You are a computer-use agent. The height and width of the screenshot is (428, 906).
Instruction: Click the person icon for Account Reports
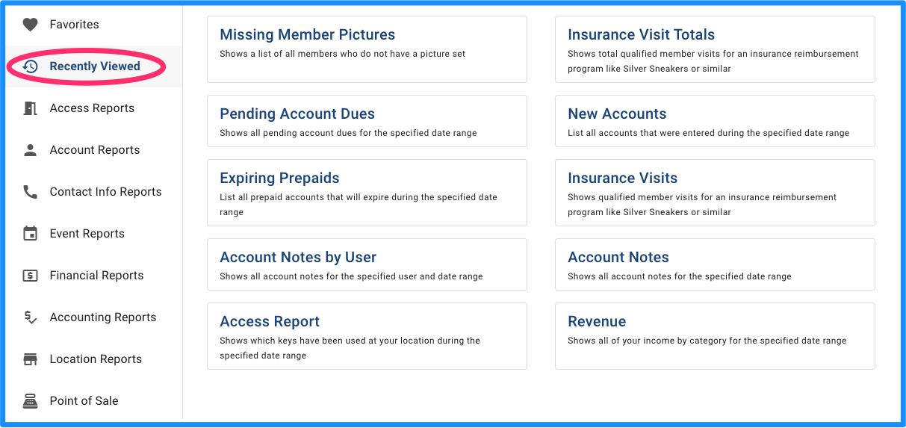tap(30, 150)
